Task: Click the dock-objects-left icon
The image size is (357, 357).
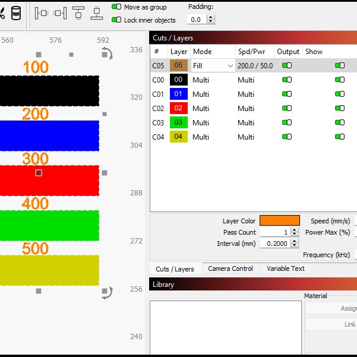Action: 42,13
